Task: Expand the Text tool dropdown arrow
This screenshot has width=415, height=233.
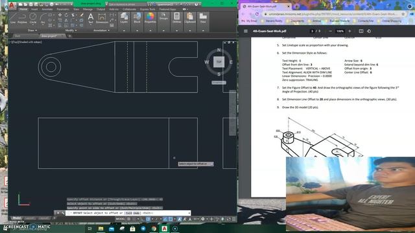Action: (91, 25)
